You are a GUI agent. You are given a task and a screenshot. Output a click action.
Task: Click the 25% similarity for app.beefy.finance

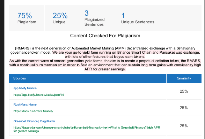click(x=184, y=91)
